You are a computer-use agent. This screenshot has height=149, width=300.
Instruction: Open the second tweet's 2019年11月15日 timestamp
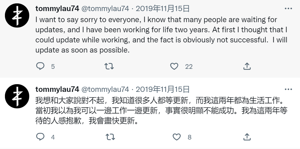163,89
